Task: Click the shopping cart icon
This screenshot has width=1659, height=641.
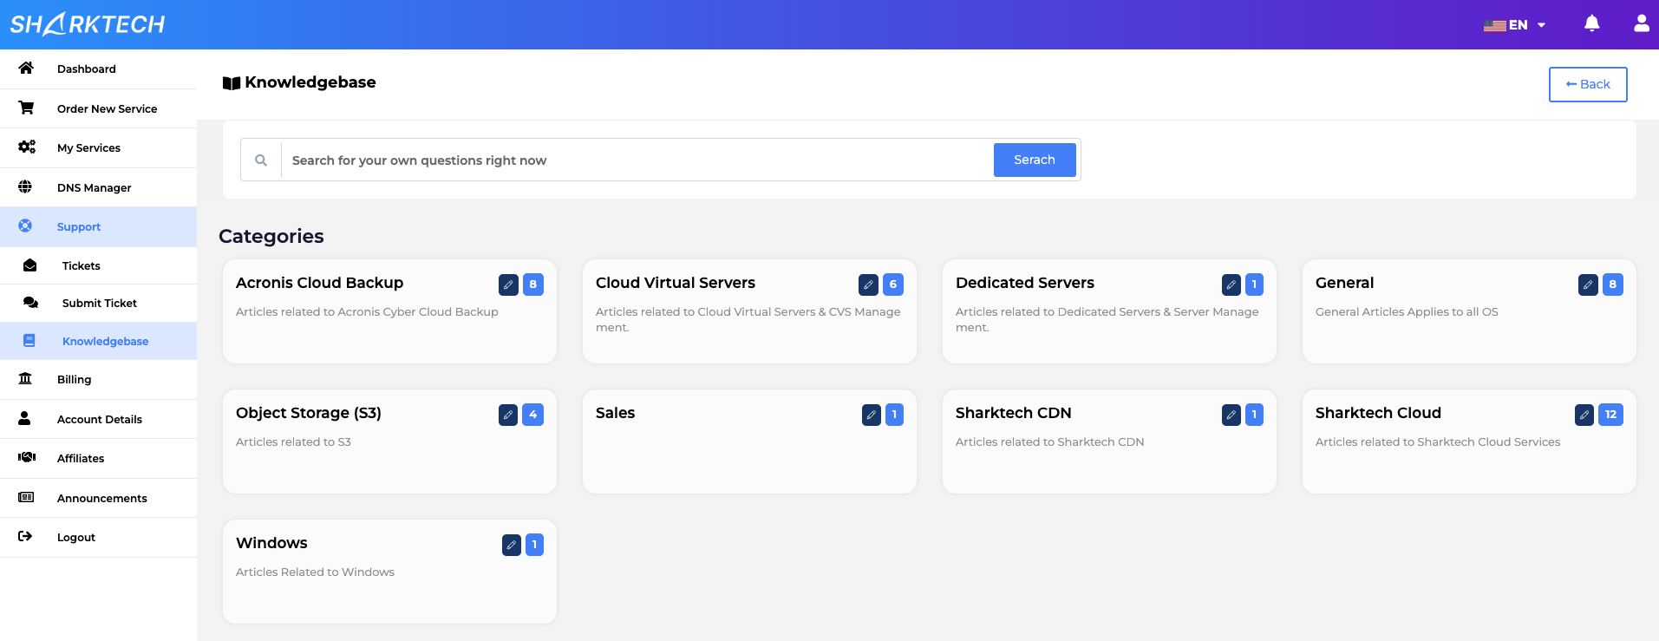Action: [26, 108]
